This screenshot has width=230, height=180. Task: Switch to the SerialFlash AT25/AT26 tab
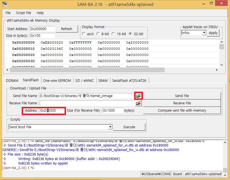coord(129,80)
